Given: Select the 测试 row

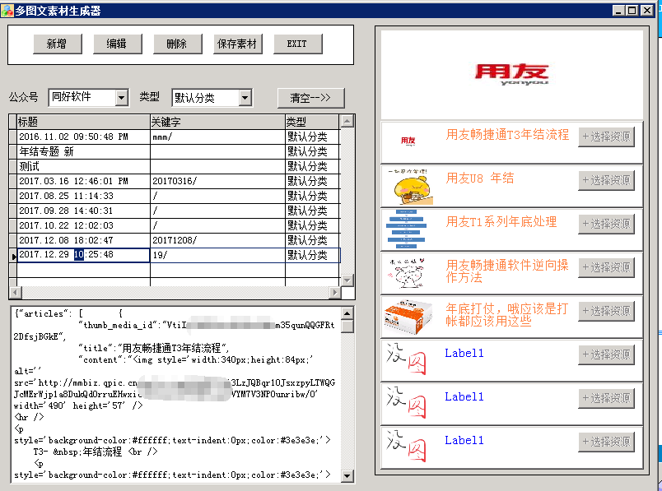Looking at the screenshot, I should click(175, 166).
